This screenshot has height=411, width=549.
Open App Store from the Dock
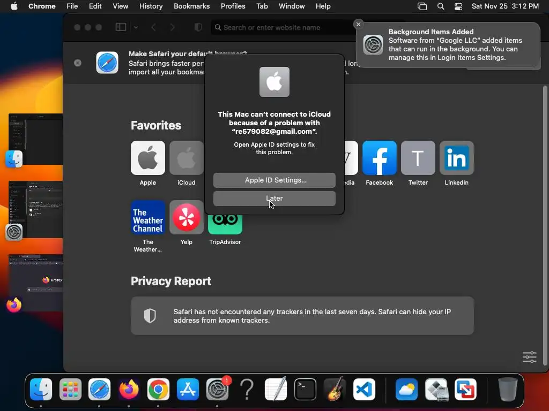[188, 389]
